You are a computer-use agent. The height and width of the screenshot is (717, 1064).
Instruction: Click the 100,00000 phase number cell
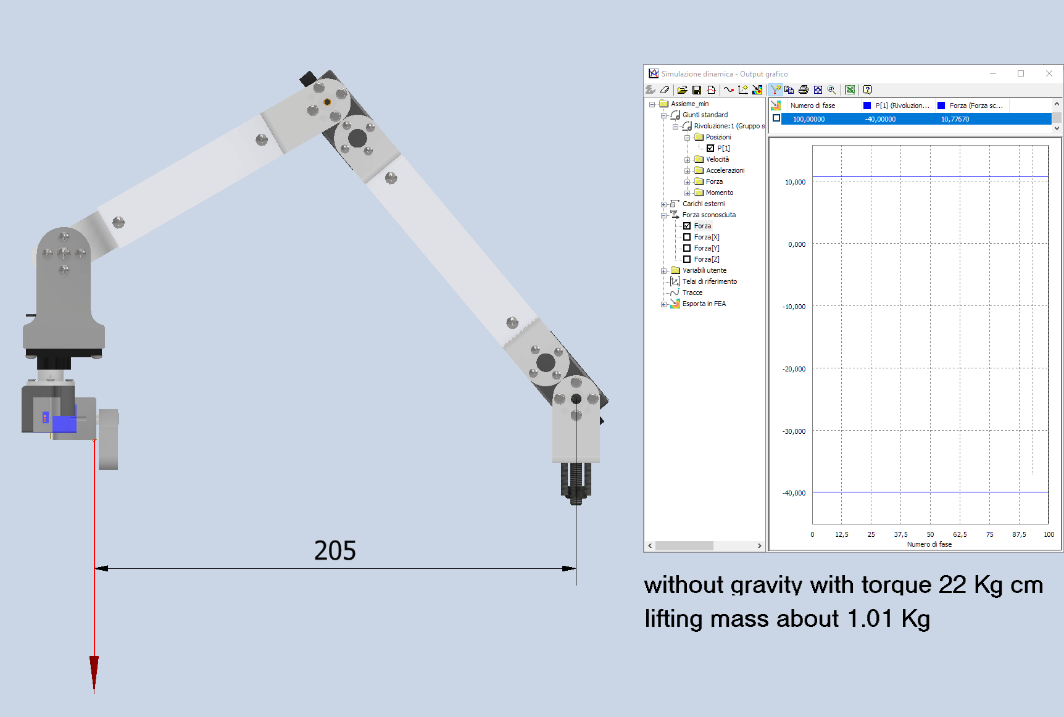pyautogui.click(x=809, y=119)
